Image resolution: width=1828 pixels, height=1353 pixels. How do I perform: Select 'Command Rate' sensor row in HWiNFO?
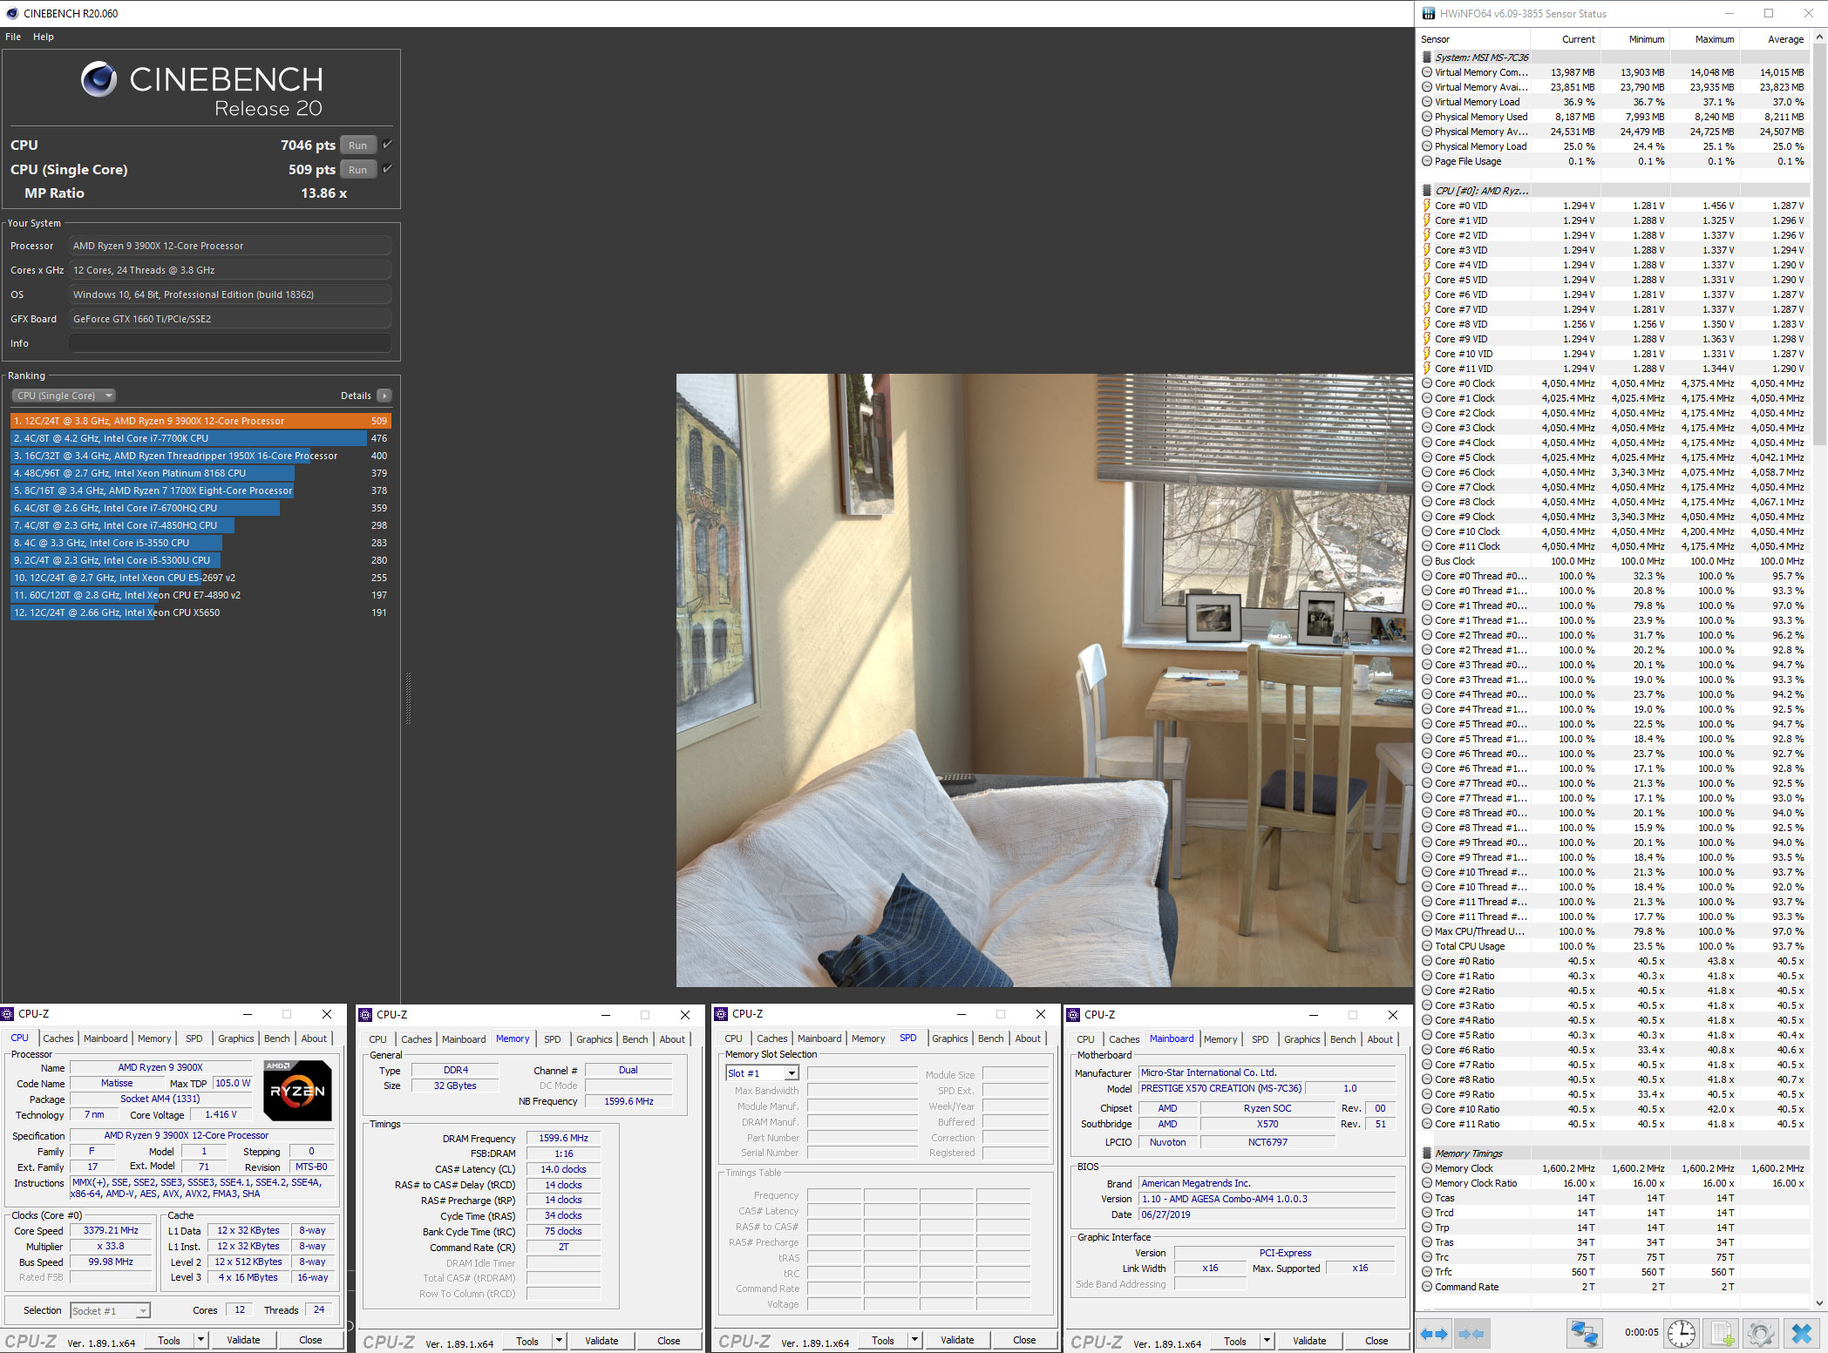click(1614, 1287)
